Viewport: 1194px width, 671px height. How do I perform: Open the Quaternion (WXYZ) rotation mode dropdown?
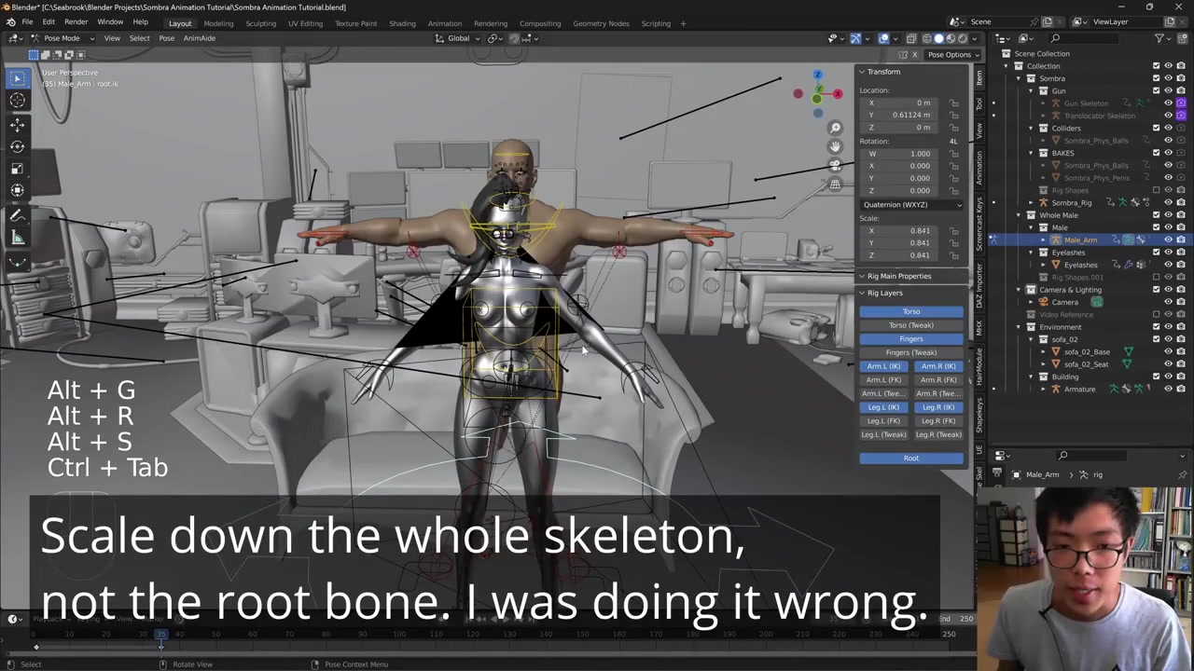pyautogui.click(x=910, y=204)
